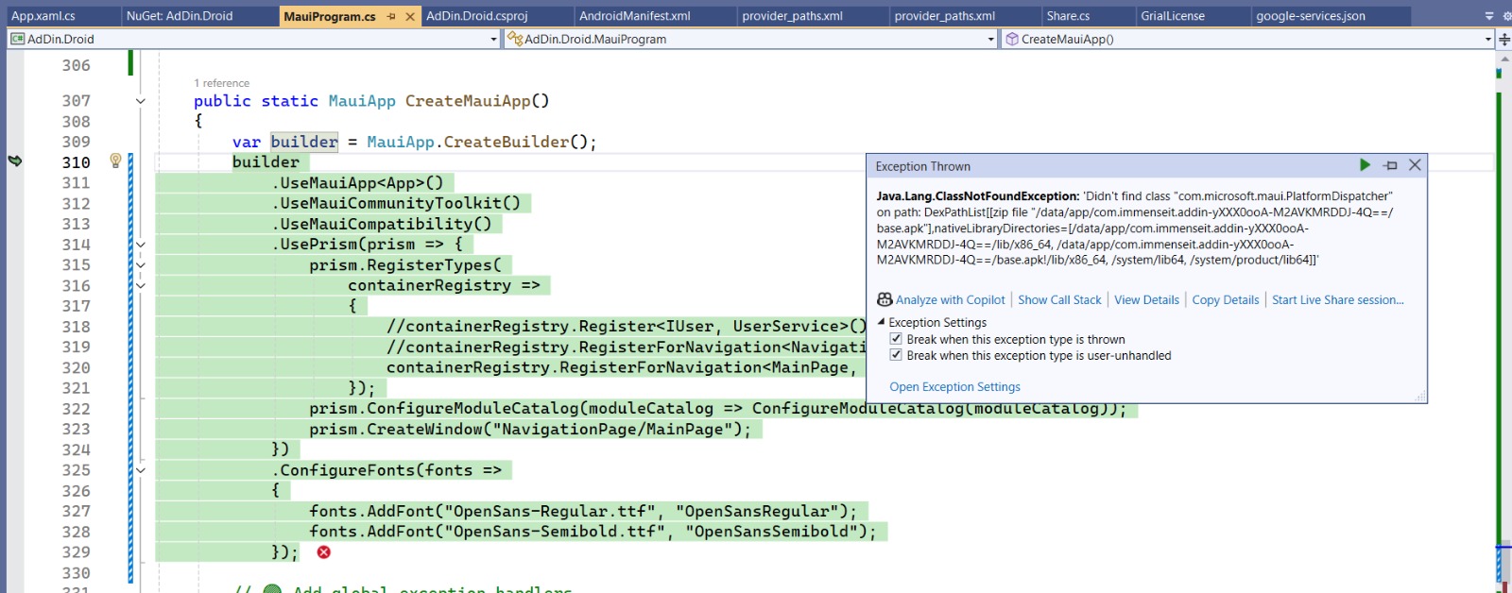Screen dimensions: 1512x593
Task: Pin the Exception Thrown popup
Action: (1390, 165)
